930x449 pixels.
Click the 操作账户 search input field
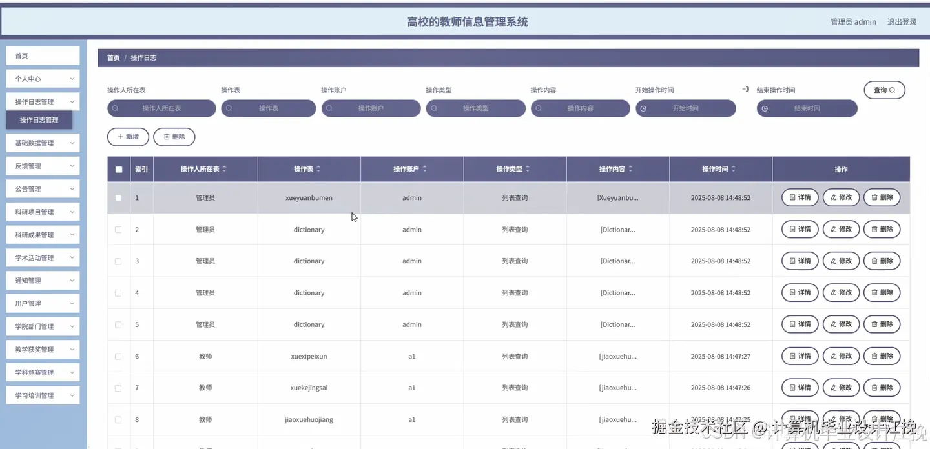(371, 108)
